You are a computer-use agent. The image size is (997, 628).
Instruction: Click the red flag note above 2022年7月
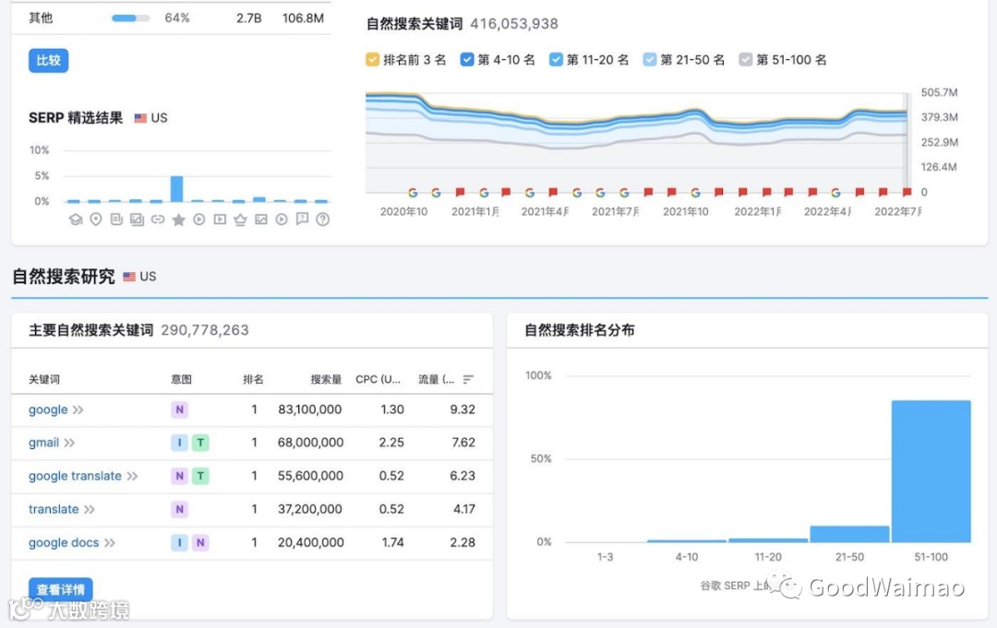pyautogui.click(x=907, y=193)
